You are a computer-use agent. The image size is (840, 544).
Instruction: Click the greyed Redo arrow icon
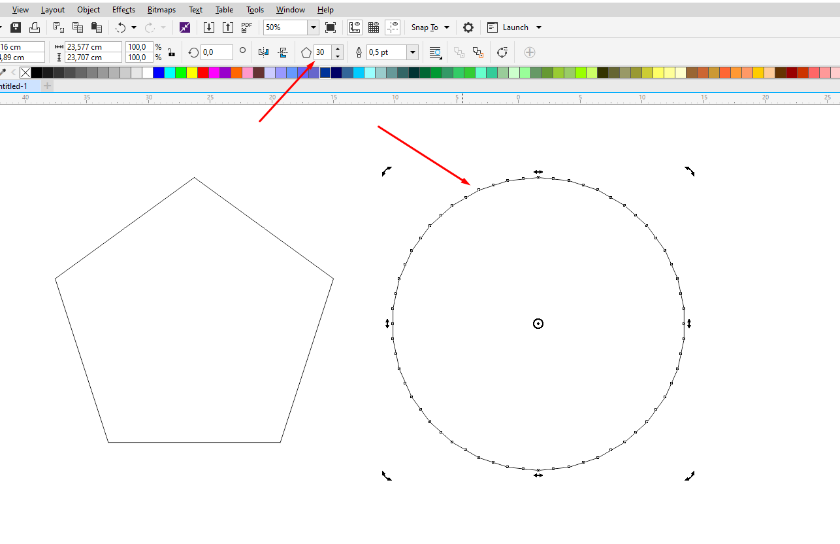click(150, 27)
